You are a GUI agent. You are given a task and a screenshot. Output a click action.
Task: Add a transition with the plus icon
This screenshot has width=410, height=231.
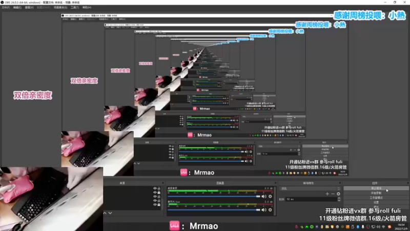point(327,194)
